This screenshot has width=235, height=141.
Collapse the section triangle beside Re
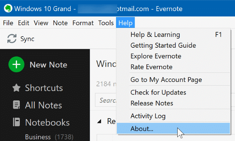(x=99, y=121)
